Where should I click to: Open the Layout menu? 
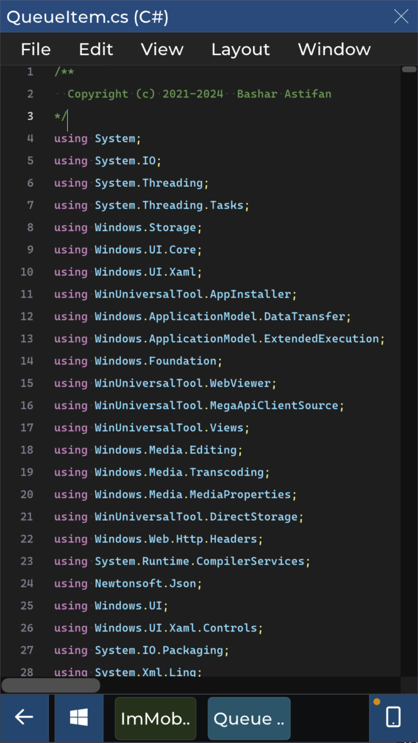(240, 50)
